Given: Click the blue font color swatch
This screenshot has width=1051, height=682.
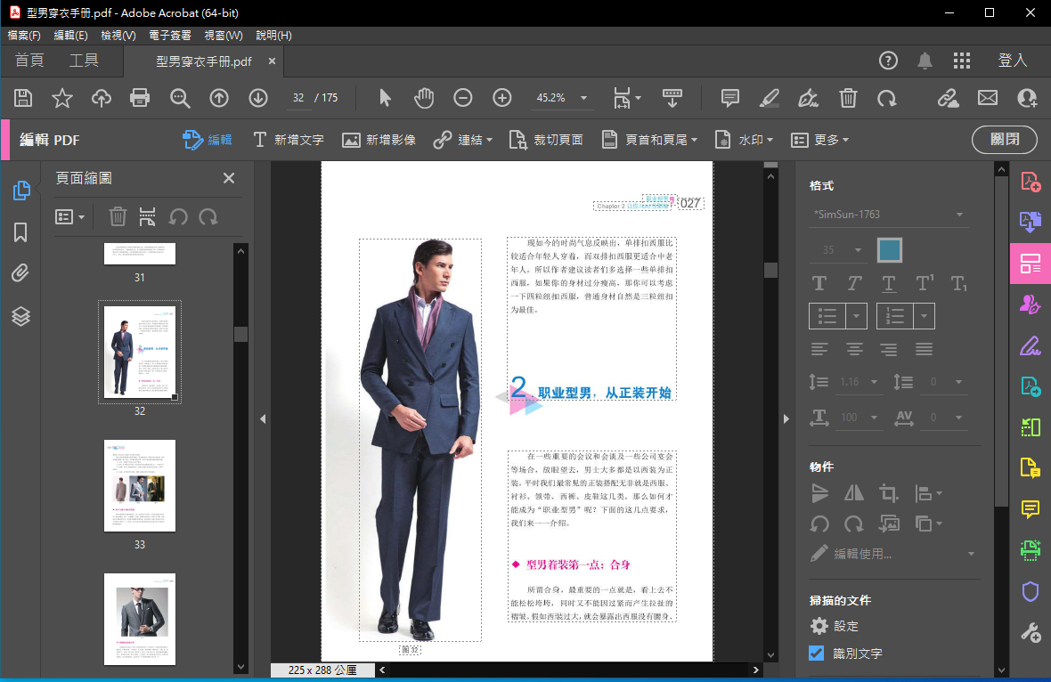Looking at the screenshot, I should (x=890, y=250).
